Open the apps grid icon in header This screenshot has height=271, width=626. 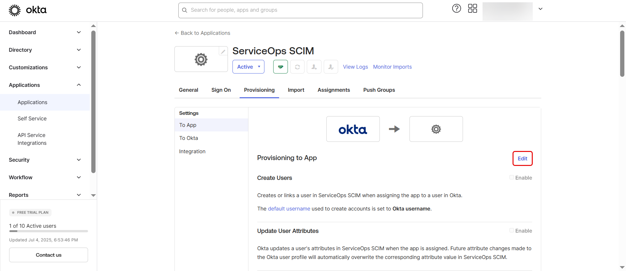[472, 8]
